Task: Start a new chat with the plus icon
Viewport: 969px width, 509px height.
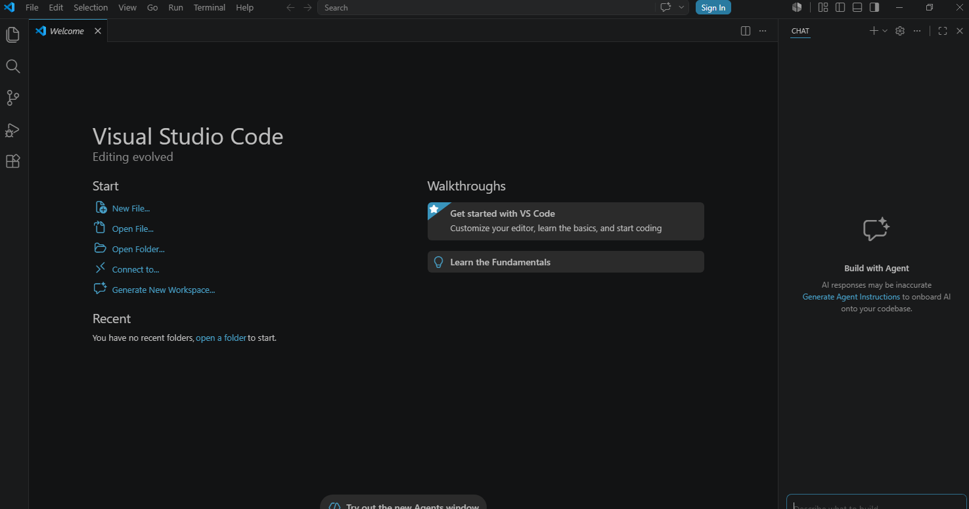Action: tap(874, 31)
